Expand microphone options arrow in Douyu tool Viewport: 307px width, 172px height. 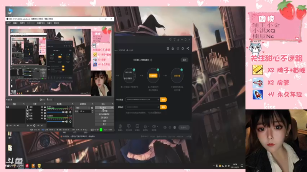[149, 127]
